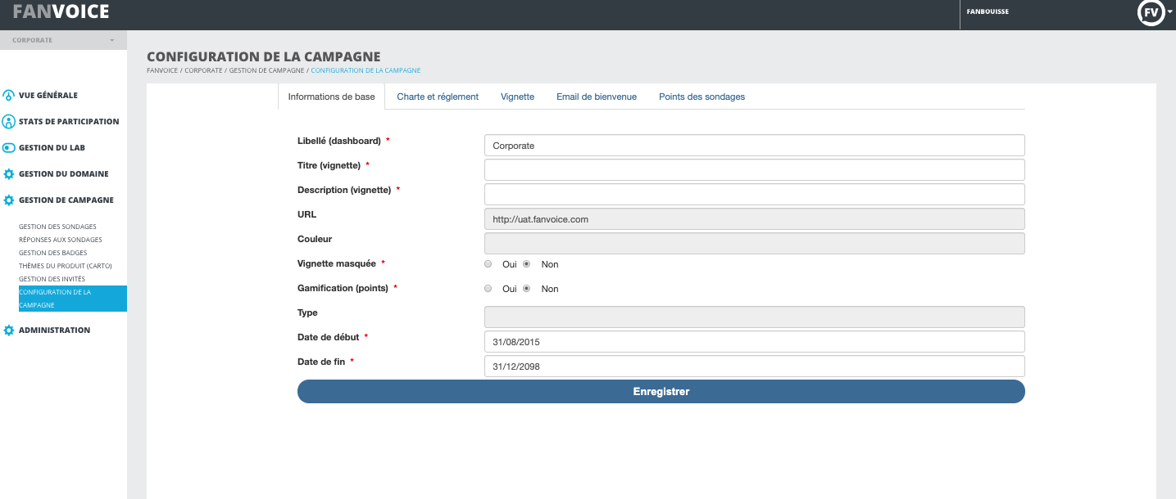Open the FV user avatar menu

click(x=1151, y=13)
